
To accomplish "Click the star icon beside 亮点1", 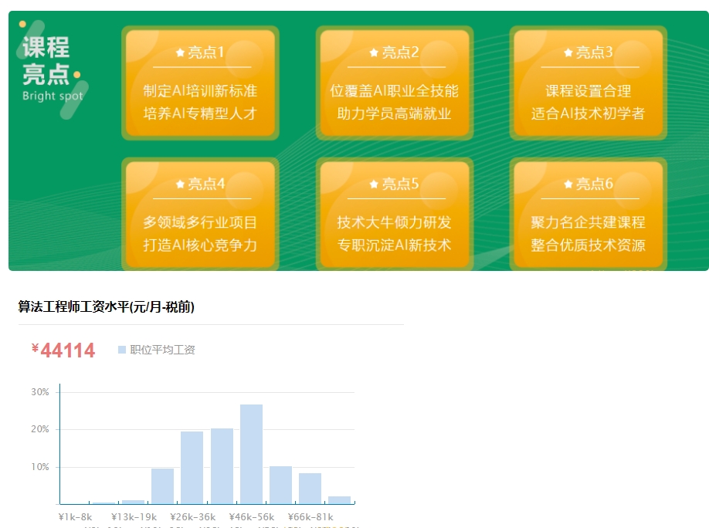I will [180, 52].
